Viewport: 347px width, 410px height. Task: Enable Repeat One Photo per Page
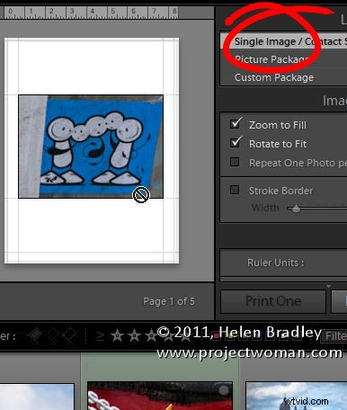[x=235, y=162]
